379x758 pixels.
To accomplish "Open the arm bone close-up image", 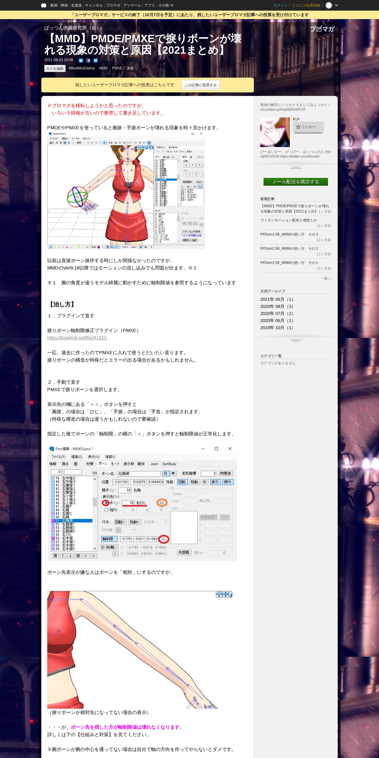I will [140, 650].
